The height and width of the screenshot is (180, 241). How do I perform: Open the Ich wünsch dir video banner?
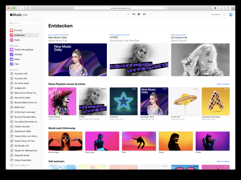coord(200,60)
